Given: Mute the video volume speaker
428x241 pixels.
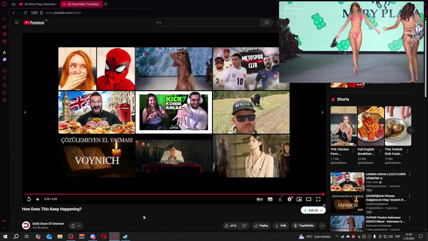Looking at the screenshot, I should click(38, 199).
